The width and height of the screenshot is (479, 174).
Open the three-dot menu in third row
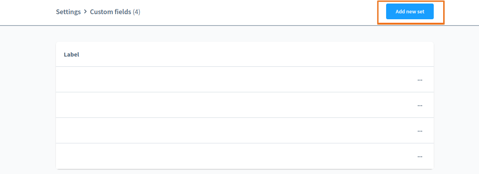420,131
